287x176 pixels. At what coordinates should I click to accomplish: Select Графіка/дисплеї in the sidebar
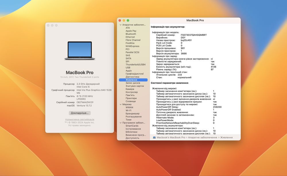(x=135, y=74)
